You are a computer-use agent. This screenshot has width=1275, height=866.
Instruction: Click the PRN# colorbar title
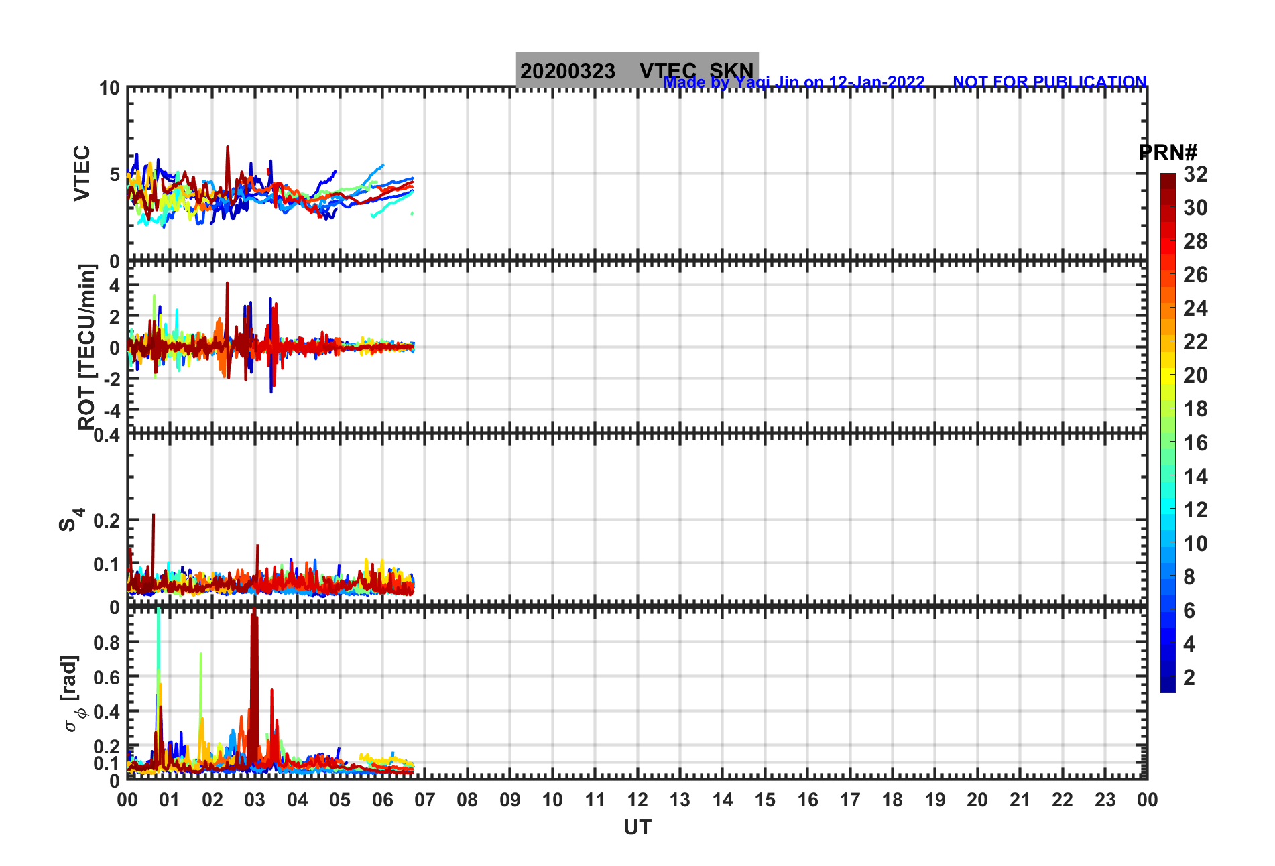1168,153
